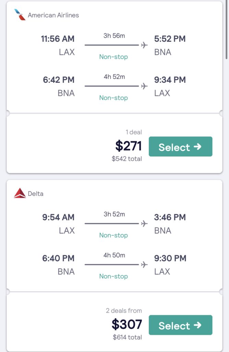The height and width of the screenshot is (352, 229).
Task: Click the 1 deal label
Action: pos(134,132)
